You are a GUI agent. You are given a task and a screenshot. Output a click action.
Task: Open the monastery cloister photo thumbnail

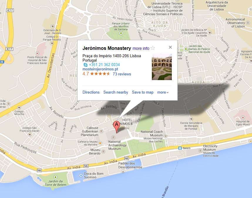point(162,67)
